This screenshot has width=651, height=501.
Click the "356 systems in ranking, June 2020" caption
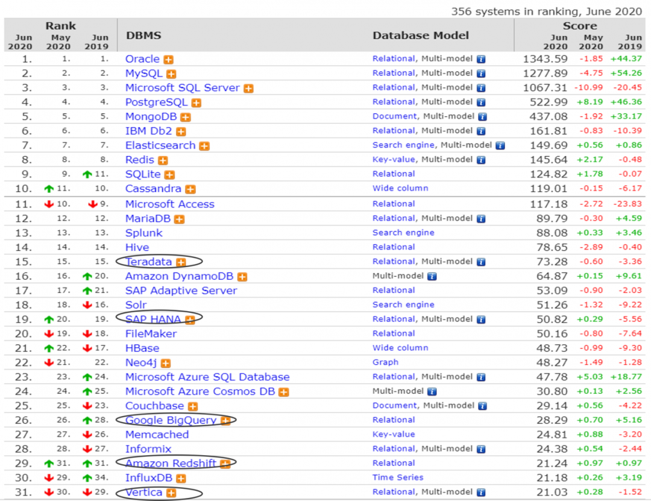[546, 11]
